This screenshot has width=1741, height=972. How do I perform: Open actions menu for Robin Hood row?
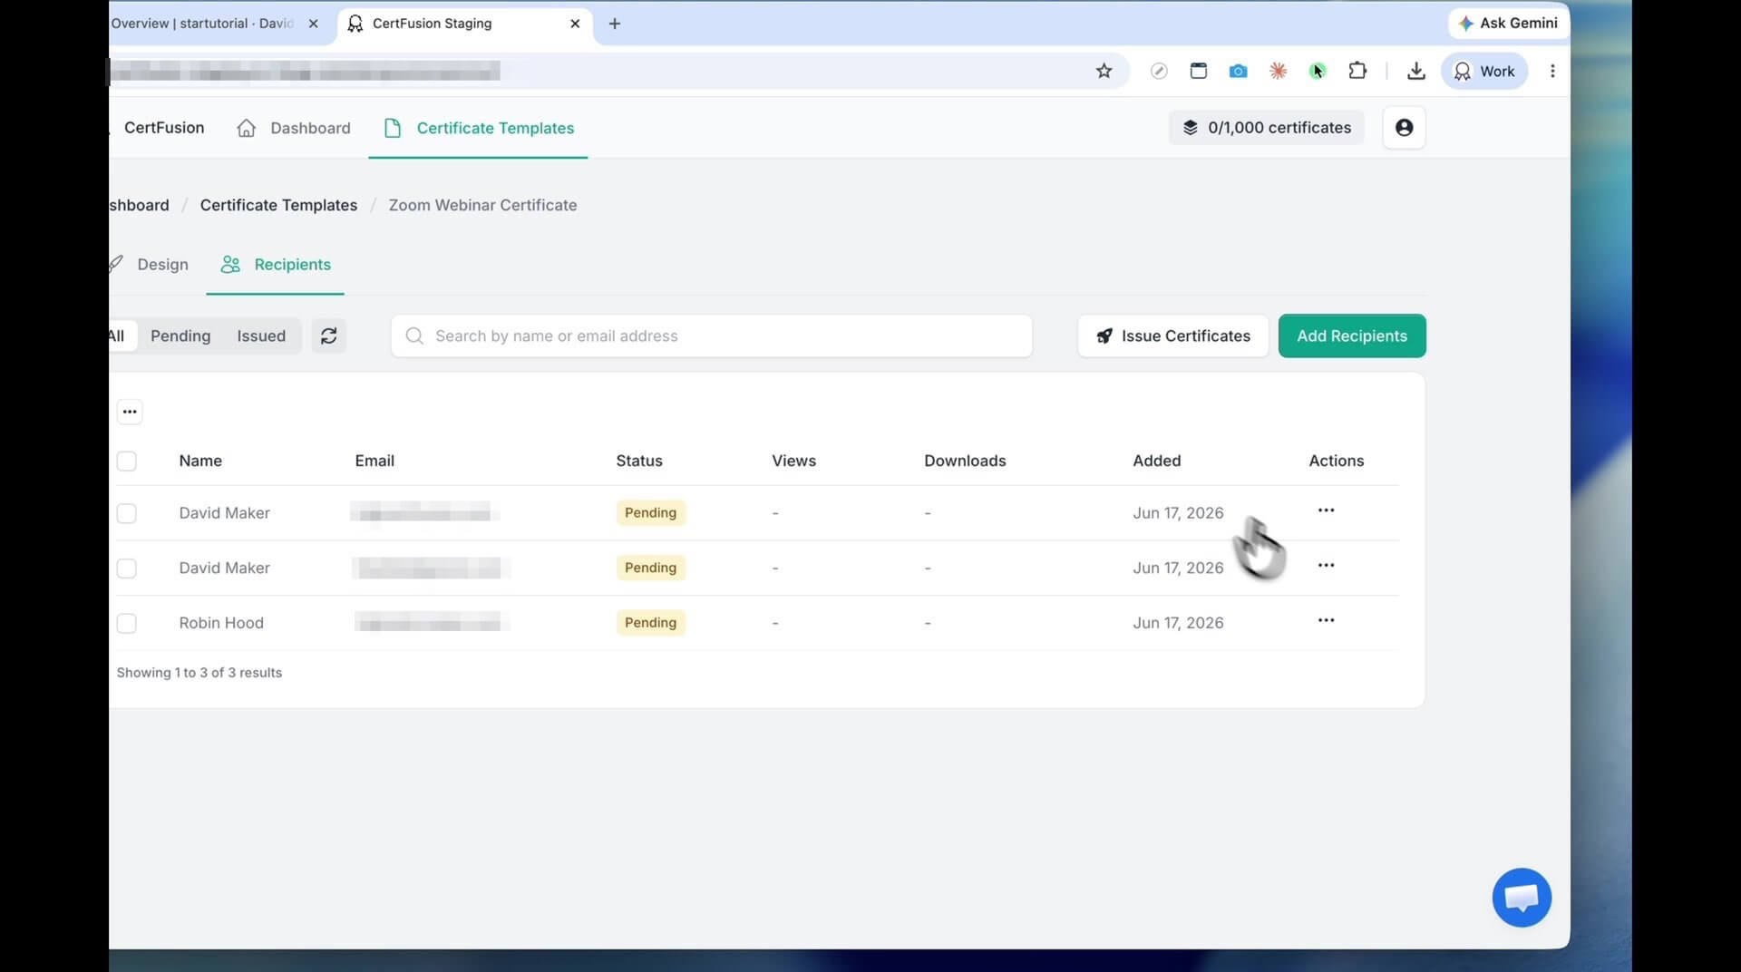pyautogui.click(x=1326, y=620)
